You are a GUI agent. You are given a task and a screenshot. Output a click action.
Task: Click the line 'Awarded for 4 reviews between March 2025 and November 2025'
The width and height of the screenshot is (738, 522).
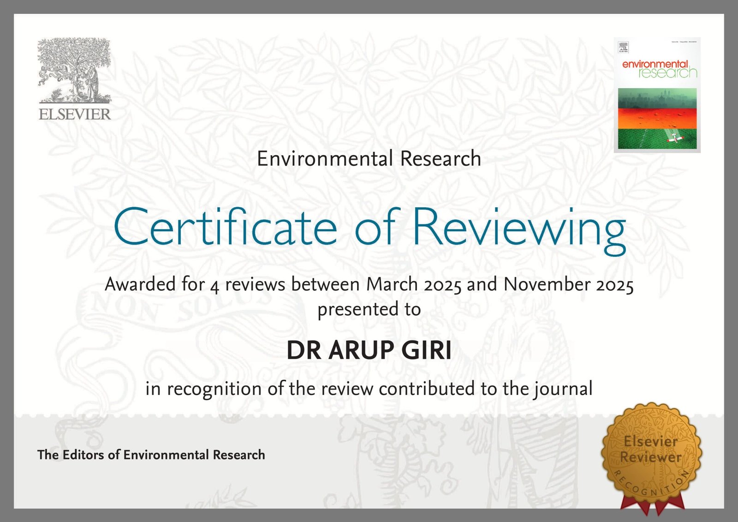[369, 284]
